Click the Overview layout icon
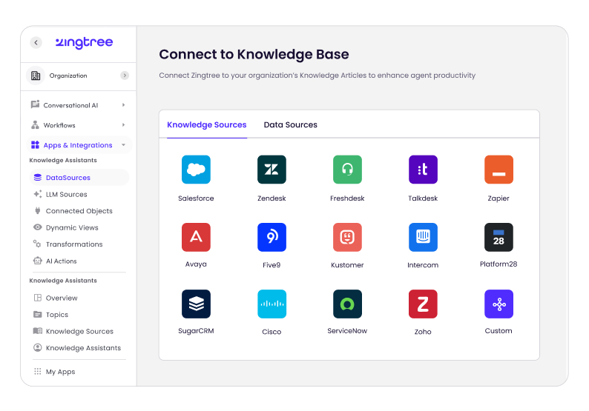Viewport: 589px width, 411px height. point(38,298)
